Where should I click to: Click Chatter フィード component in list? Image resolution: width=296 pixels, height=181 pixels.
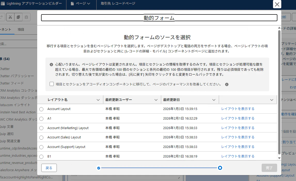(12, 83)
